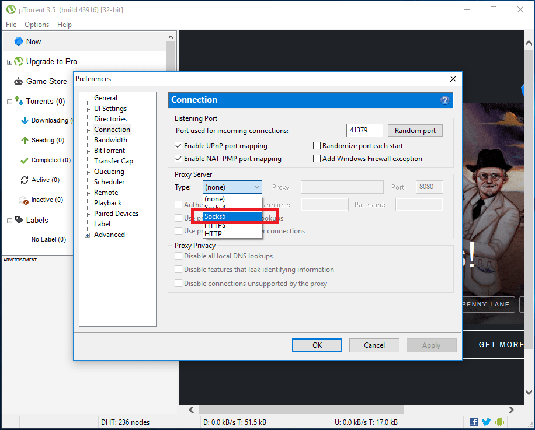
Task: Click the Proxy address field
Action: (x=342, y=187)
